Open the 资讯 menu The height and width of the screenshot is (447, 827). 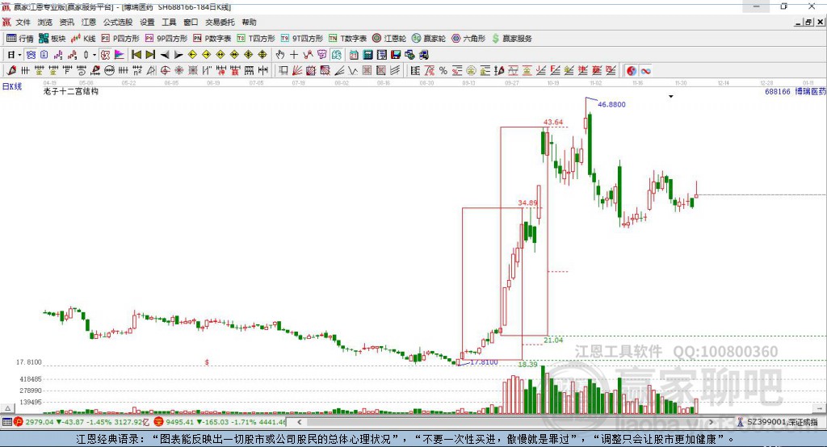[x=66, y=22]
